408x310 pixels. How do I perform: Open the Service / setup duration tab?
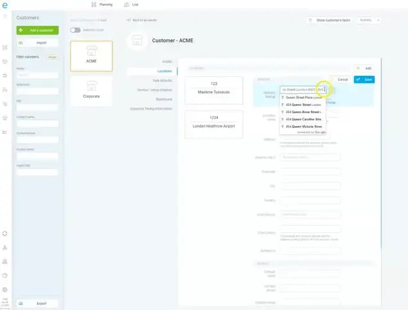(x=155, y=90)
